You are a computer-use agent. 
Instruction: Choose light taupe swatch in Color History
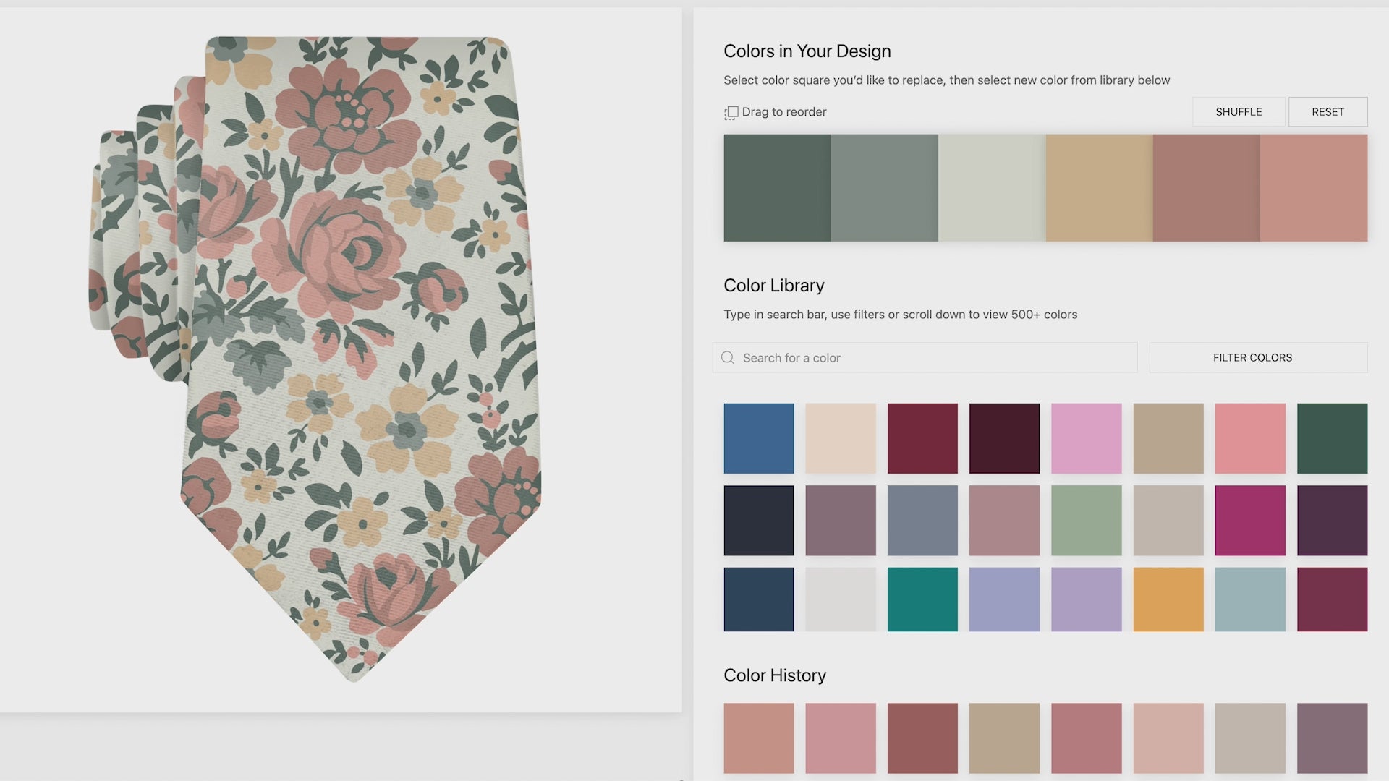tap(1250, 738)
